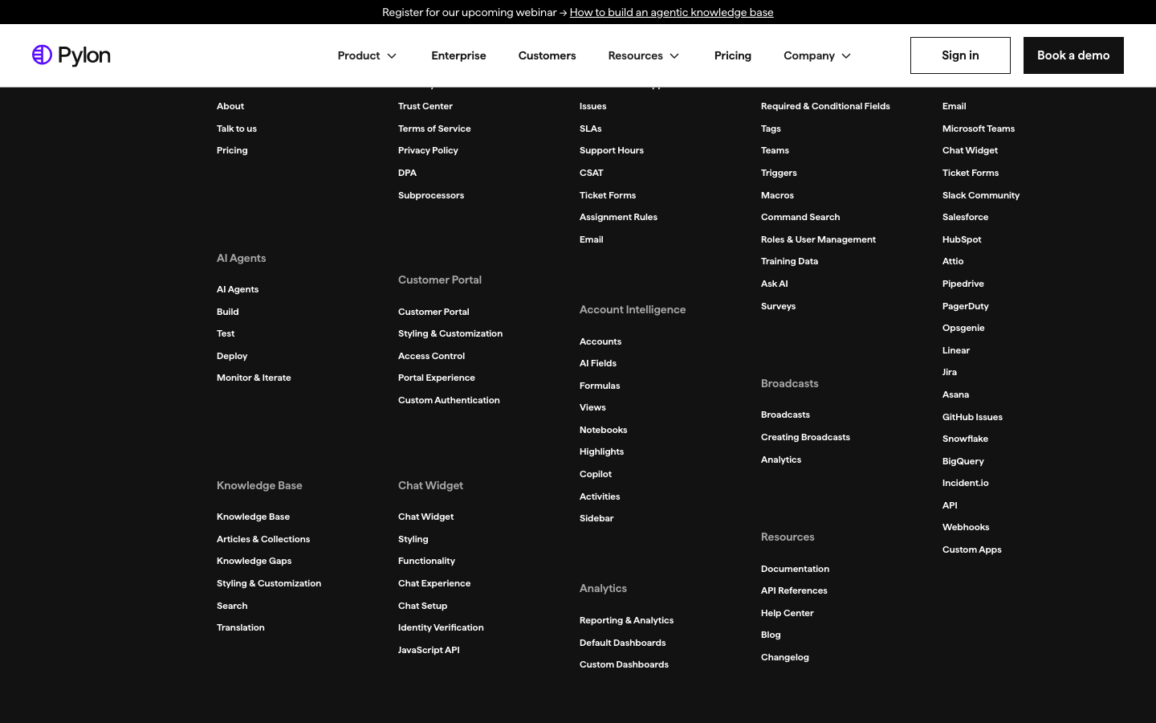
Task: Open the Creating Broadcasts link
Action: tap(805, 437)
